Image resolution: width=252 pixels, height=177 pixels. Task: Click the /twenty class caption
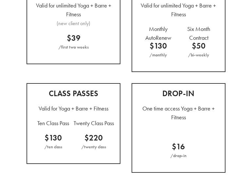pyautogui.click(x=94, y=147)
